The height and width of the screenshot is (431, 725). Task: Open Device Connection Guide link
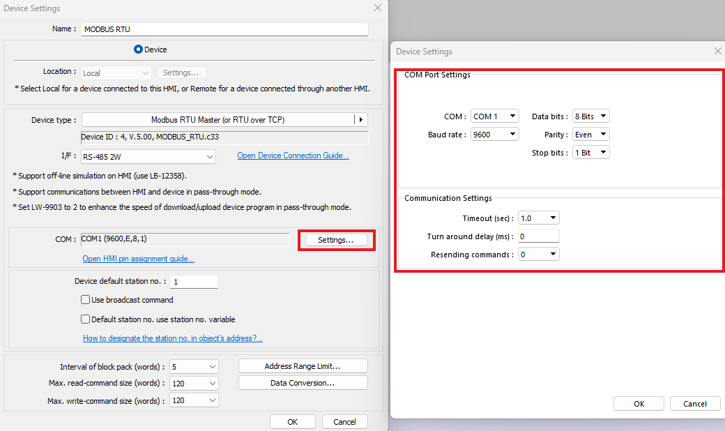tap(293, 156)
